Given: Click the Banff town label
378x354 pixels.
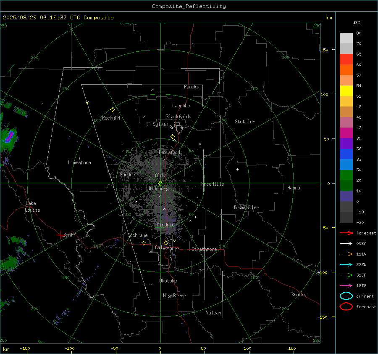Looking at the screenshot, I should 69,234.
